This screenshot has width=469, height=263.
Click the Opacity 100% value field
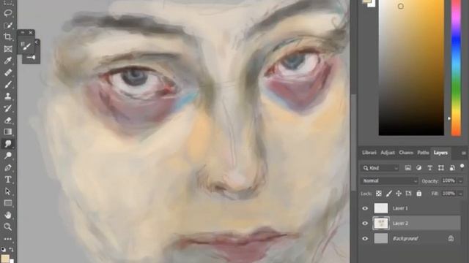(x=448, y=180)
